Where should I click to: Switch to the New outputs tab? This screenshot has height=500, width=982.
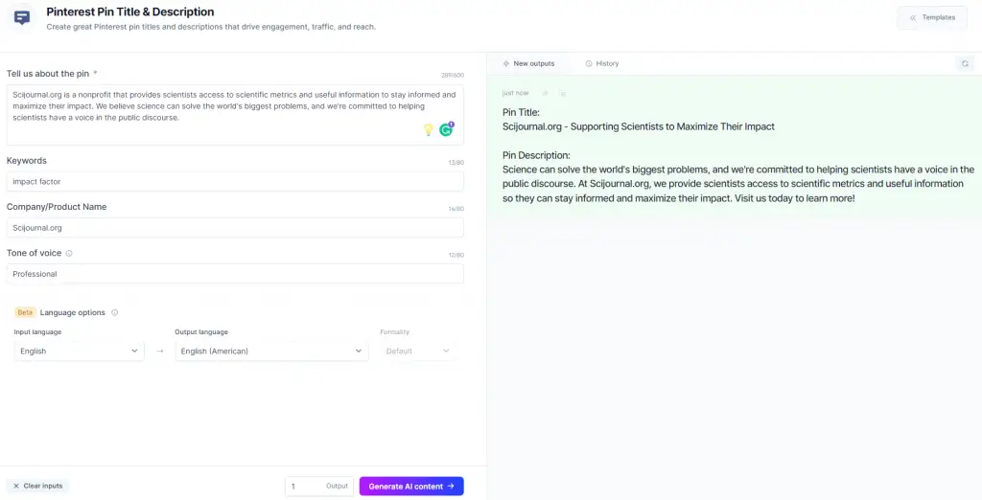pos(528,64)
